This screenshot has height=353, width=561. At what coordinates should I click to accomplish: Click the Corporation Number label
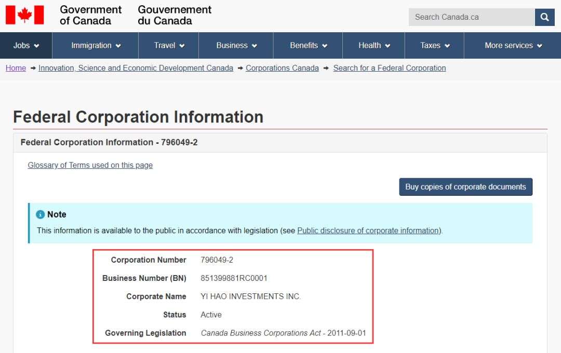(149, 260)
